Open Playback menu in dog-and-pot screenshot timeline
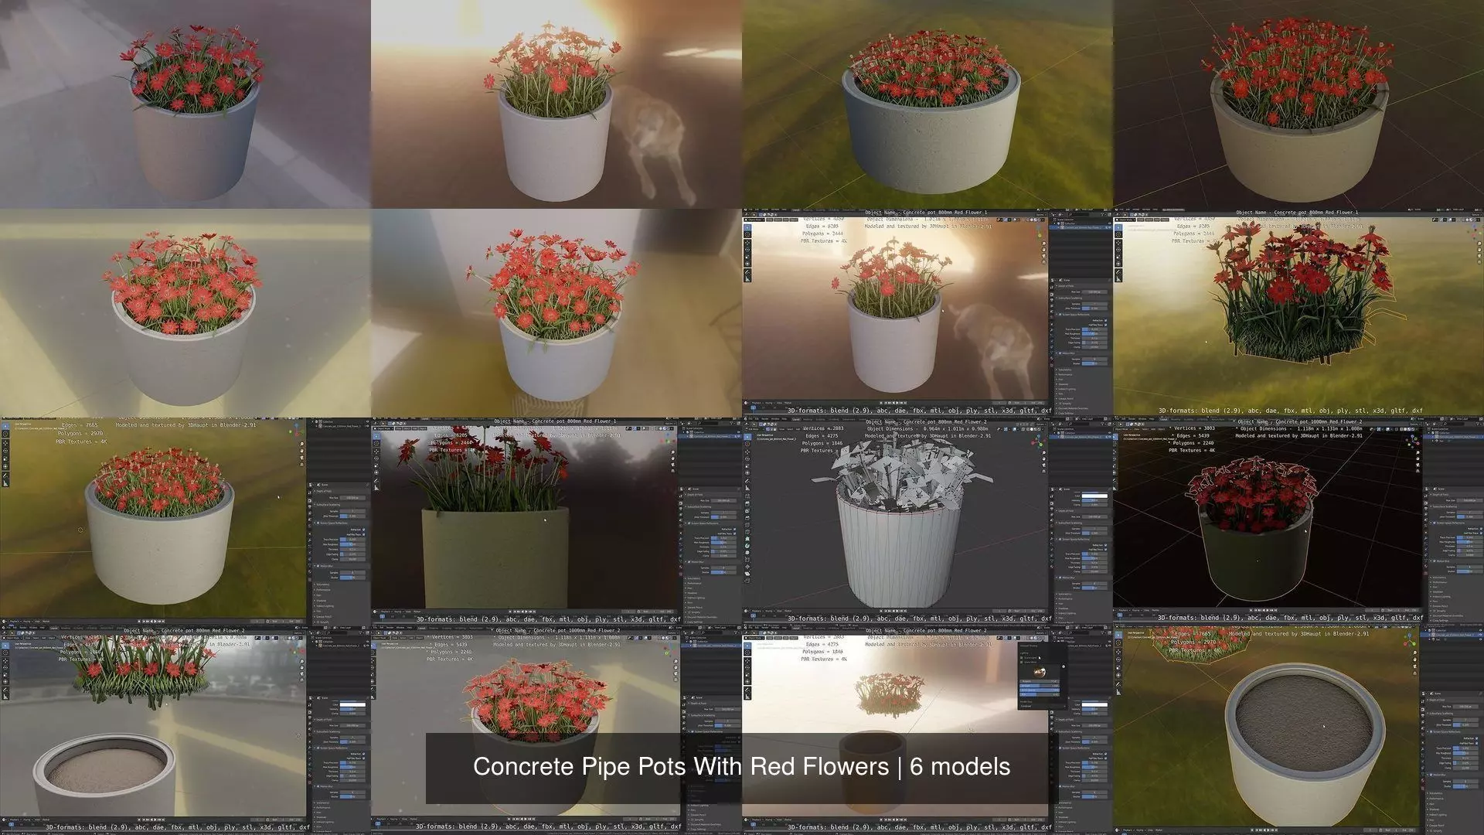This screenshot has width=1484, height=835. (756, 403)
